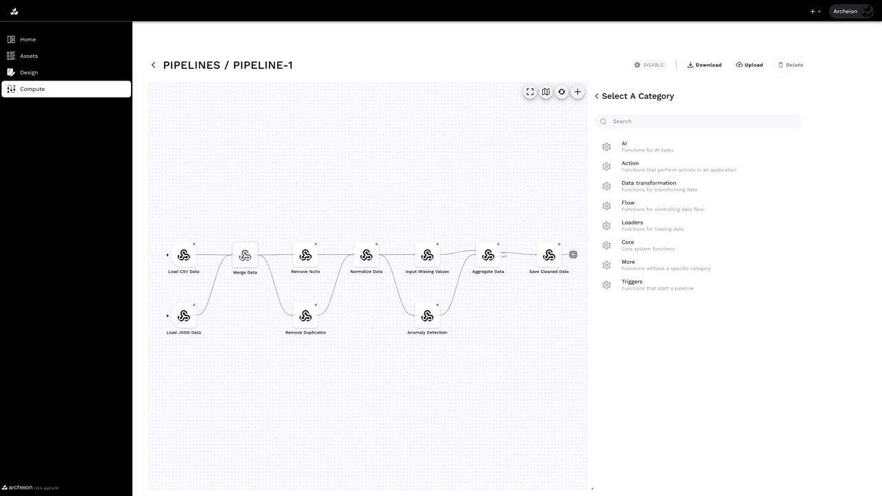Click the trash icon on the Delete button

click(781, 65)
